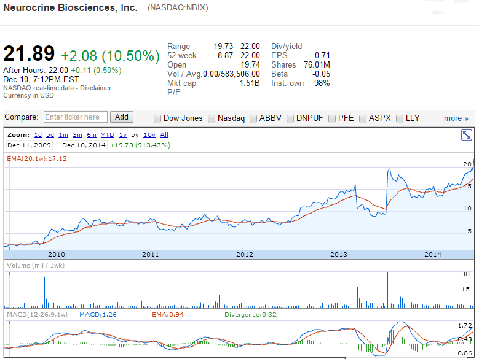The height and width of the screenshot is (359, 479).
Task: Click the Shares value 76.01M
Action: (x=317, y=64)
